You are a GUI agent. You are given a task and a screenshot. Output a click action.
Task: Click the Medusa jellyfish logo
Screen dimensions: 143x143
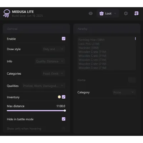pyautogui.click(x=7, y=14)
